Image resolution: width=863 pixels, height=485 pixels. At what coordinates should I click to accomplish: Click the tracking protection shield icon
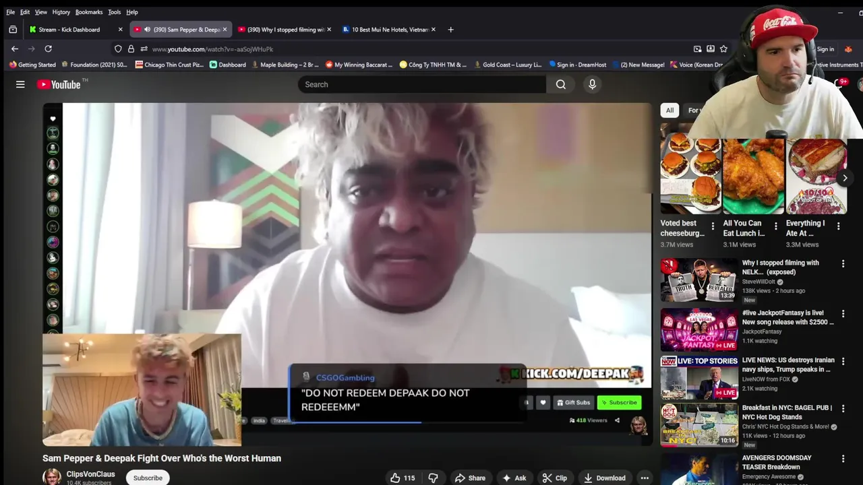(x=118, y=48)
